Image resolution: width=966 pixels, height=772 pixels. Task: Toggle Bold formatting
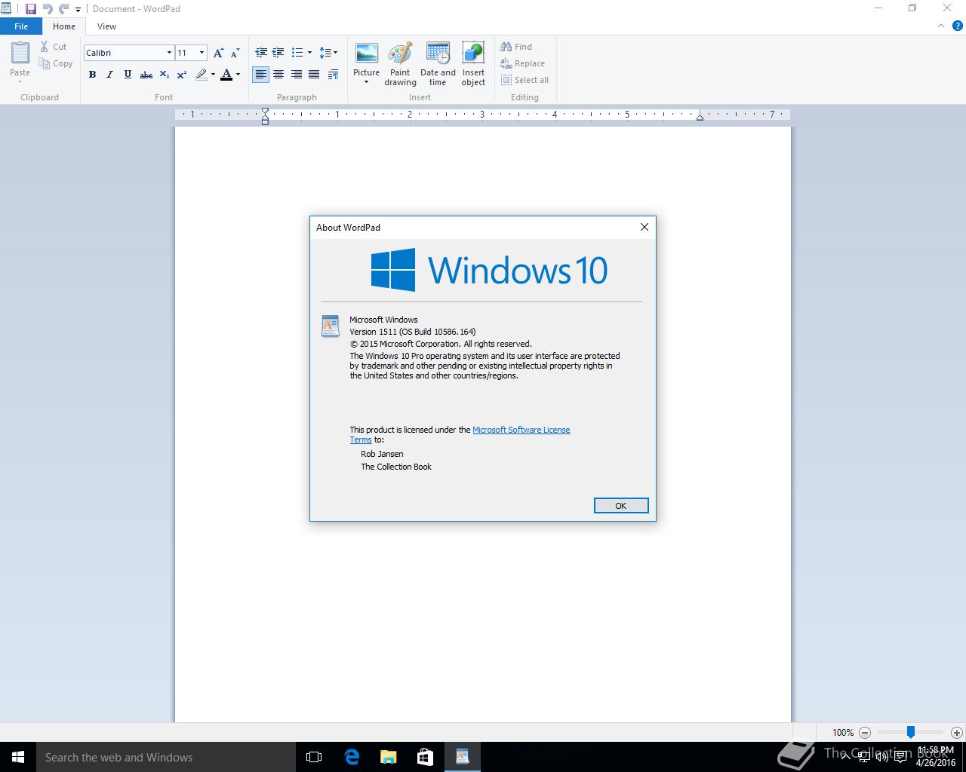pos(92,75)
